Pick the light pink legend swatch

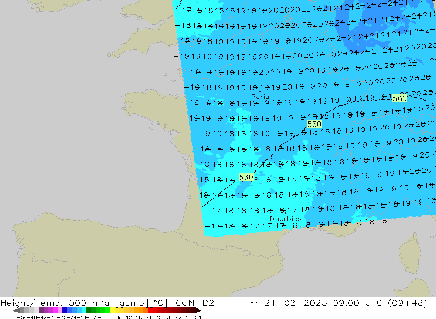point(60,310)
